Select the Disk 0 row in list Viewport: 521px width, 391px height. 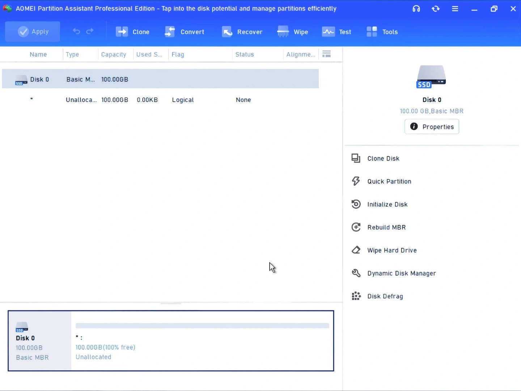coord(160,79)
